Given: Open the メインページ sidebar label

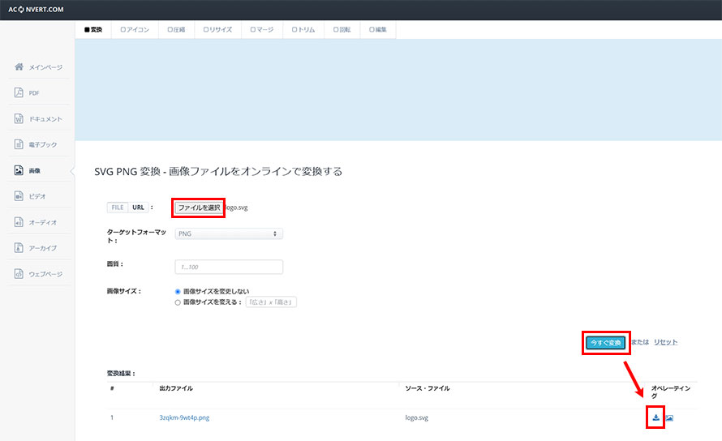Looking at the screenshot, I should click(45, 67).
